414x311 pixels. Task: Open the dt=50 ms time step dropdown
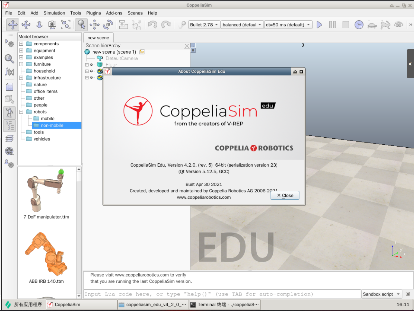(288, 24)
